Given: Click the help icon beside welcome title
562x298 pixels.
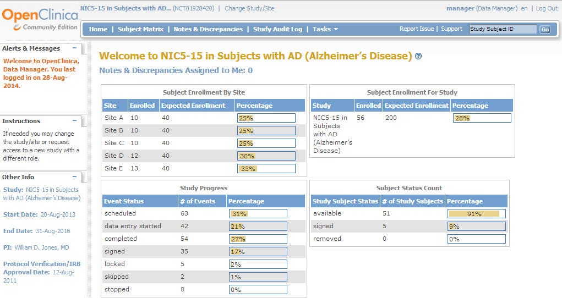Looking at the screenshot, I should click(418, 56).
